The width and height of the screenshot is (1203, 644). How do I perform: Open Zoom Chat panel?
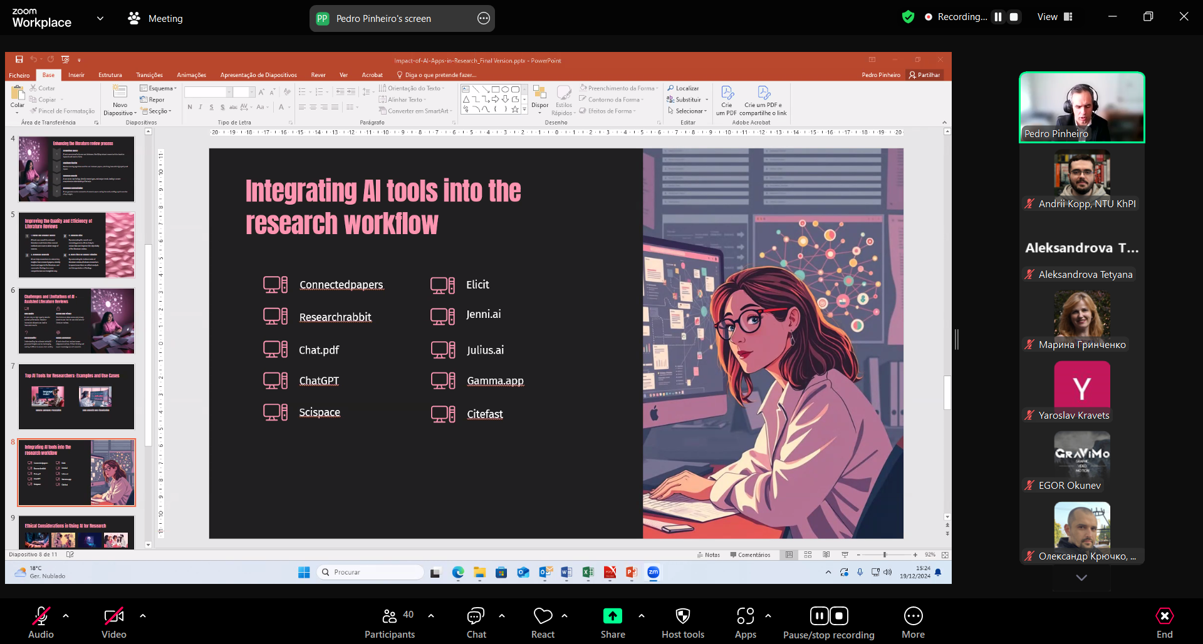click(476, 623)
